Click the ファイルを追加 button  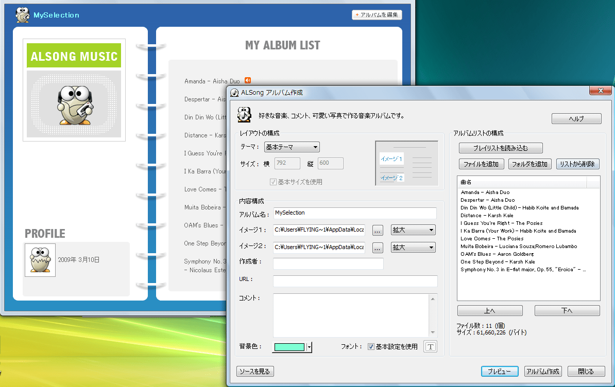point(481,164)
